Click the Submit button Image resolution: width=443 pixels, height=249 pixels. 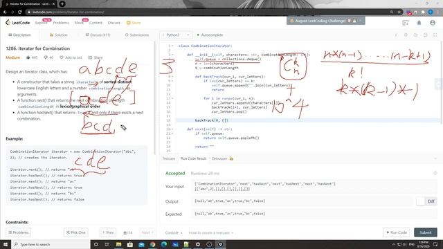pos(426,232)
